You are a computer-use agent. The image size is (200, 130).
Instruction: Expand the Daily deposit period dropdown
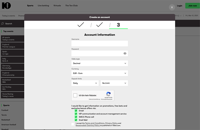[85, 83]
